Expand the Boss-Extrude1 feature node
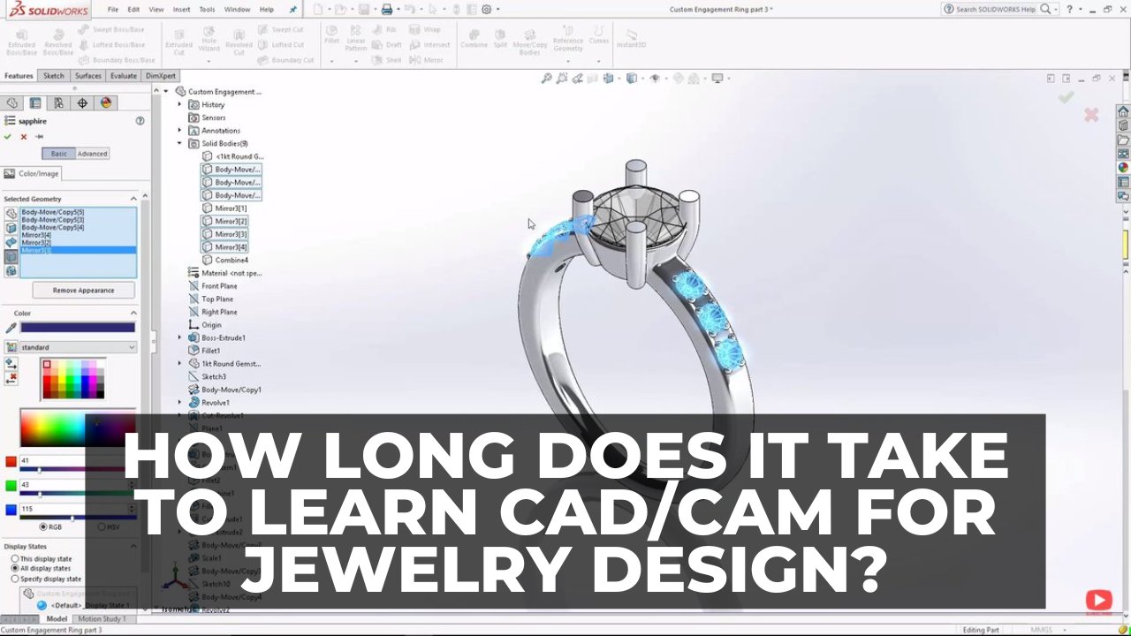Image resolution: width=1131 pixels, height=636 pixels. 179,337
